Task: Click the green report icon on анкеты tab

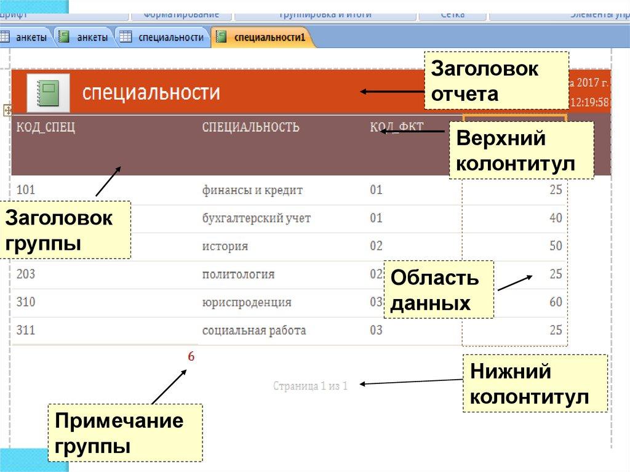Action: [x=63, y=38]
